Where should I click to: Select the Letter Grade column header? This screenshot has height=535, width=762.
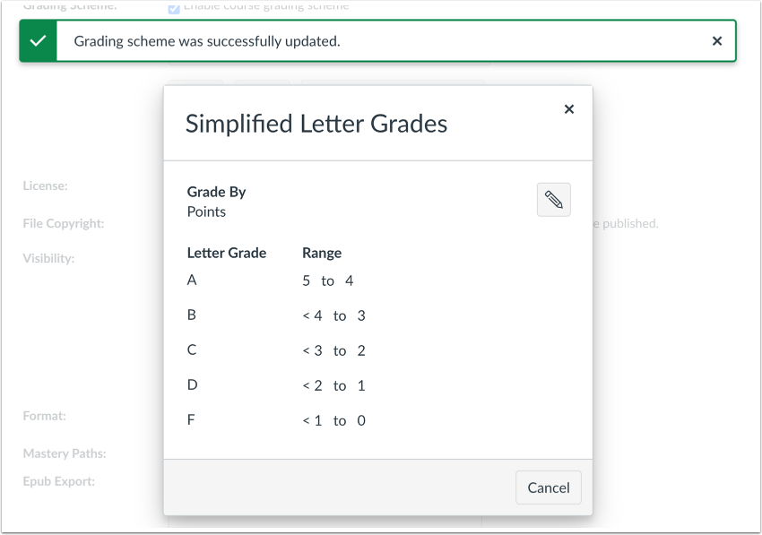tap(226, 253)
